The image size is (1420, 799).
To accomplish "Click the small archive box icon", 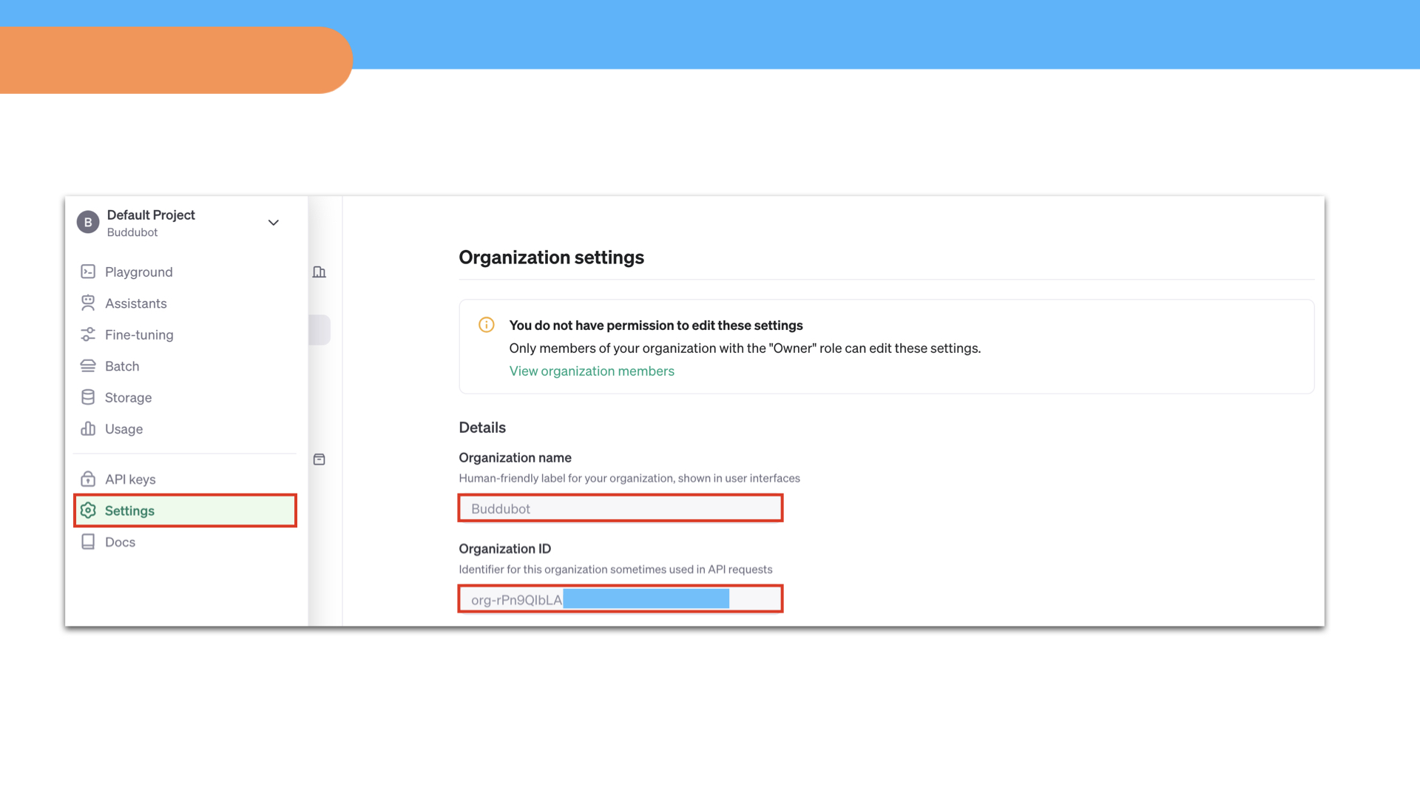I will tap(319, 459).
